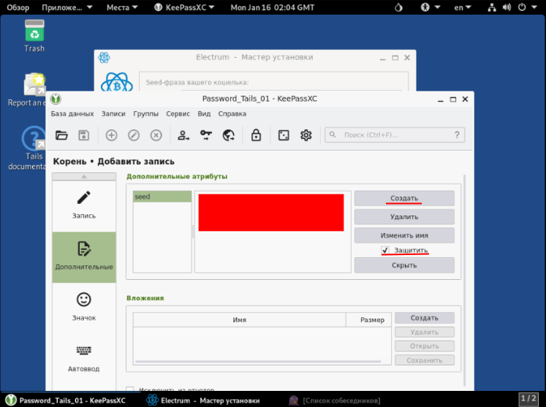Screen dimensions: 546x407
Task: Select the seed attribute in the list
Action: click(x=162, y=197)
